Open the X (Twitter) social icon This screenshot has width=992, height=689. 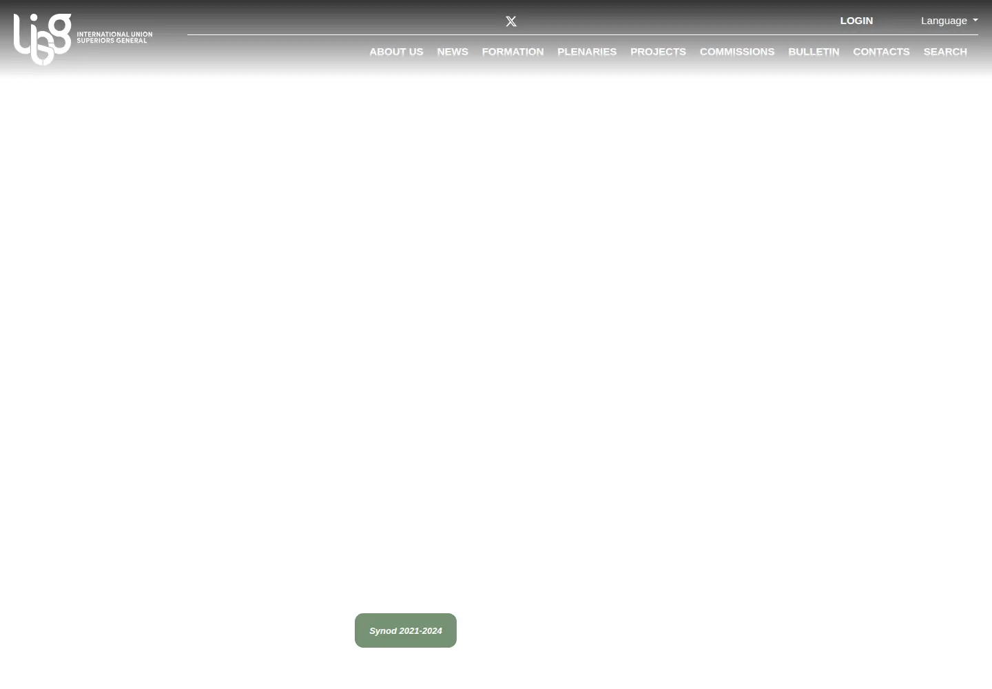510,21
